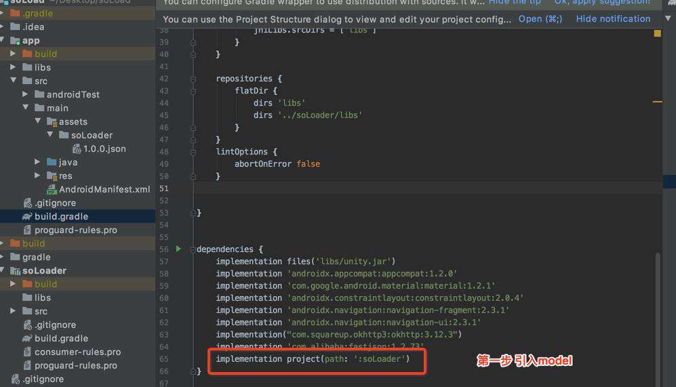Click the .gradle folder icon
Image resolution: width=676 pixels, height=387 pixels.
point(15,13)
